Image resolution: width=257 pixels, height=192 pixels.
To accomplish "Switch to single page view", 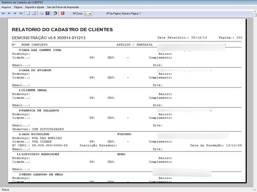I will click(x=28, y=13).
